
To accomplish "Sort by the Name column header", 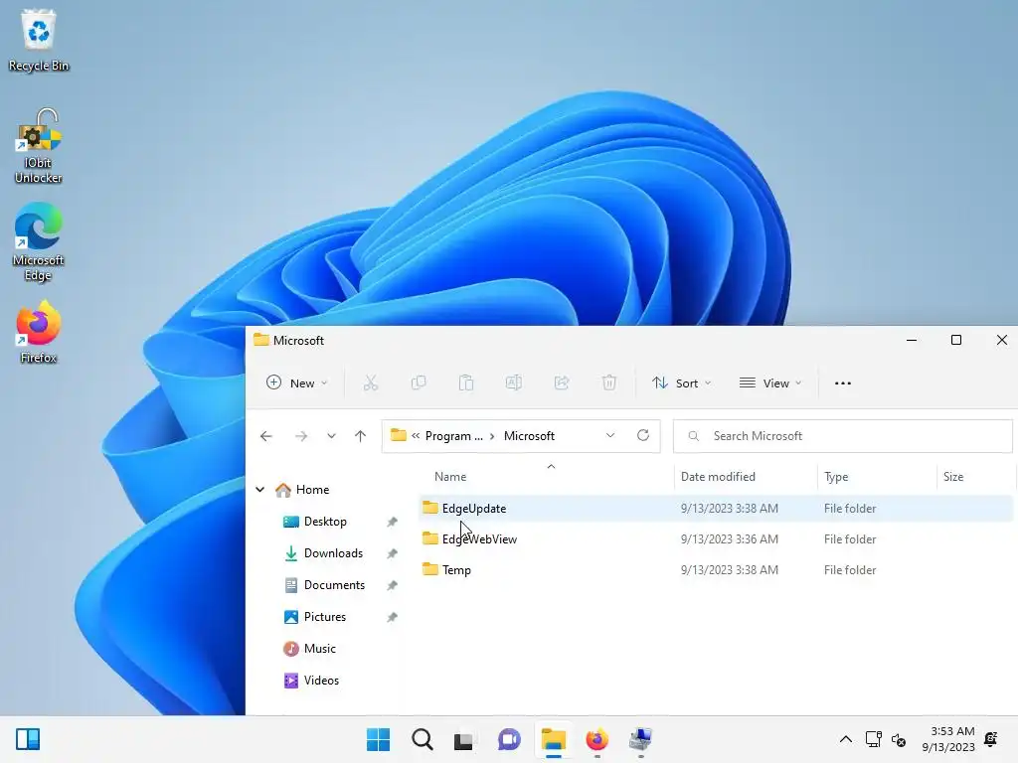I will [x=450, y=477].
